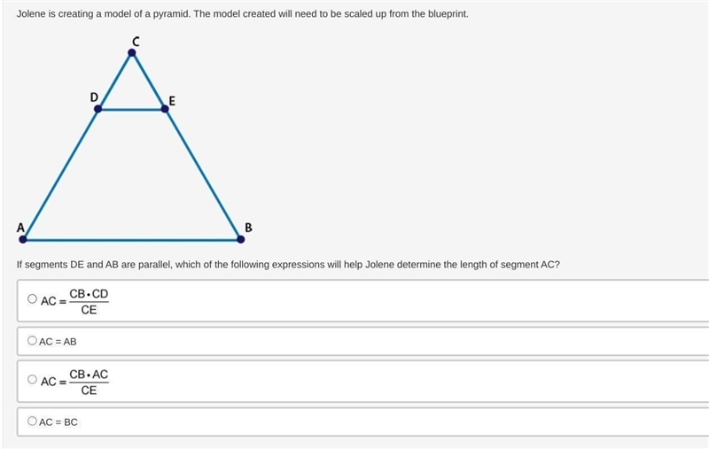Click the AC = BC answer text
The image size is (709, 449).
(58, 422)
